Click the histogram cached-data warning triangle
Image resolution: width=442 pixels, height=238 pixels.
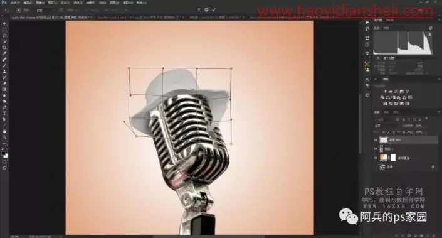pos(430,35)
